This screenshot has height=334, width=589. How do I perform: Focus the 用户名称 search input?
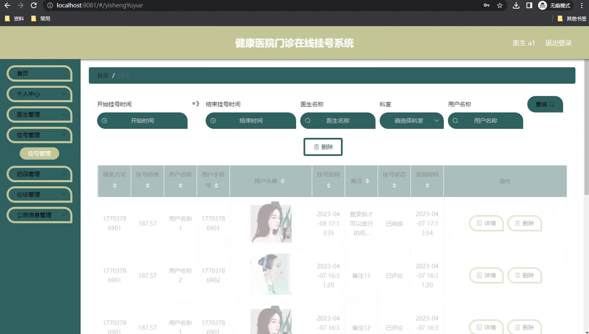pyautogui.click(x=486, y=121)
